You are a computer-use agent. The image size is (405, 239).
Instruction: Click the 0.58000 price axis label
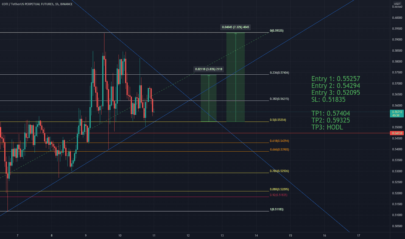tap(397, 62)
